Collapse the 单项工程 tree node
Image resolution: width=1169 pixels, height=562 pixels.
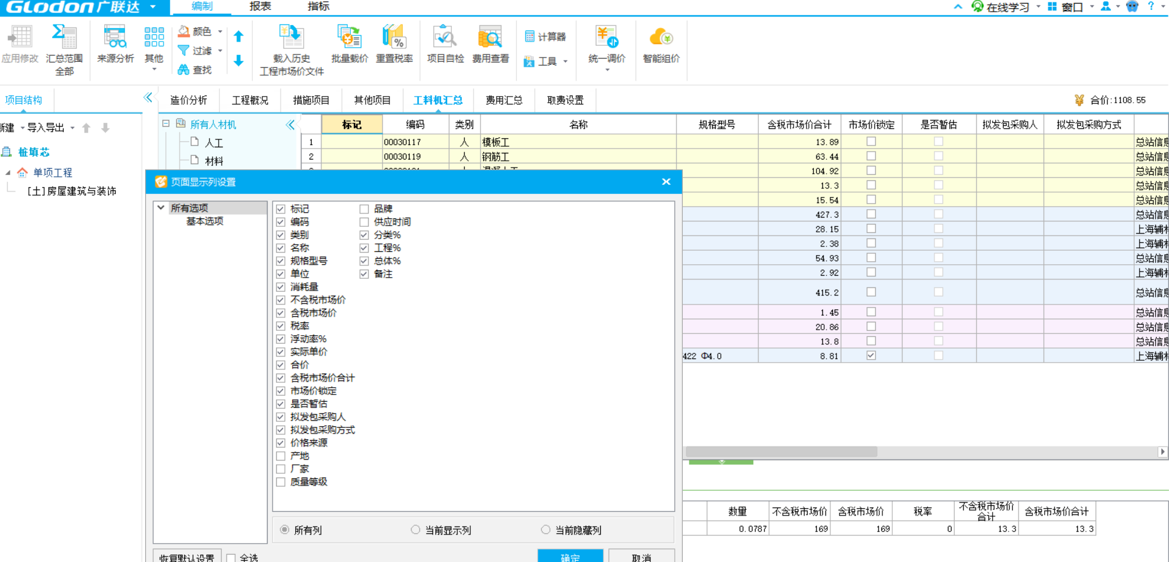8,172
